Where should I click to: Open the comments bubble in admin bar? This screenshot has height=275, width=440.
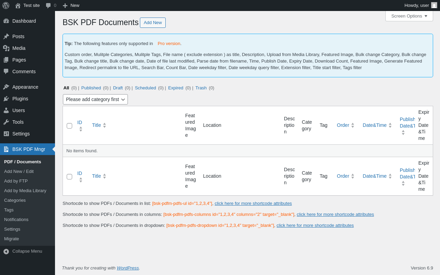tap(48, 5)
